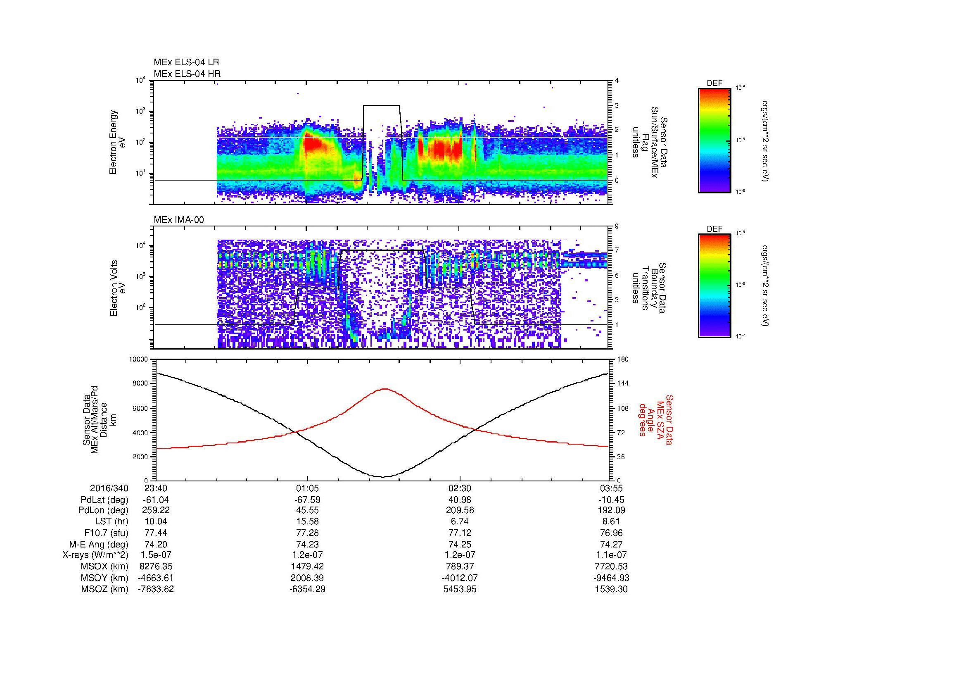Image resolution: width=966 pixels, height=683 pixels.
Task: Click the PdLat value '-67.59'
Action: click(308, 500)
